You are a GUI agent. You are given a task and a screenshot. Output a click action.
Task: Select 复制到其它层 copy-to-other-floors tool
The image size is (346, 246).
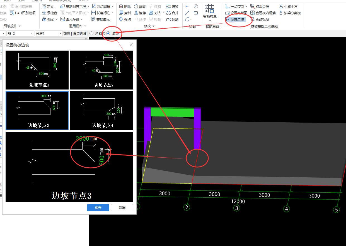click(x=73, y=6)
